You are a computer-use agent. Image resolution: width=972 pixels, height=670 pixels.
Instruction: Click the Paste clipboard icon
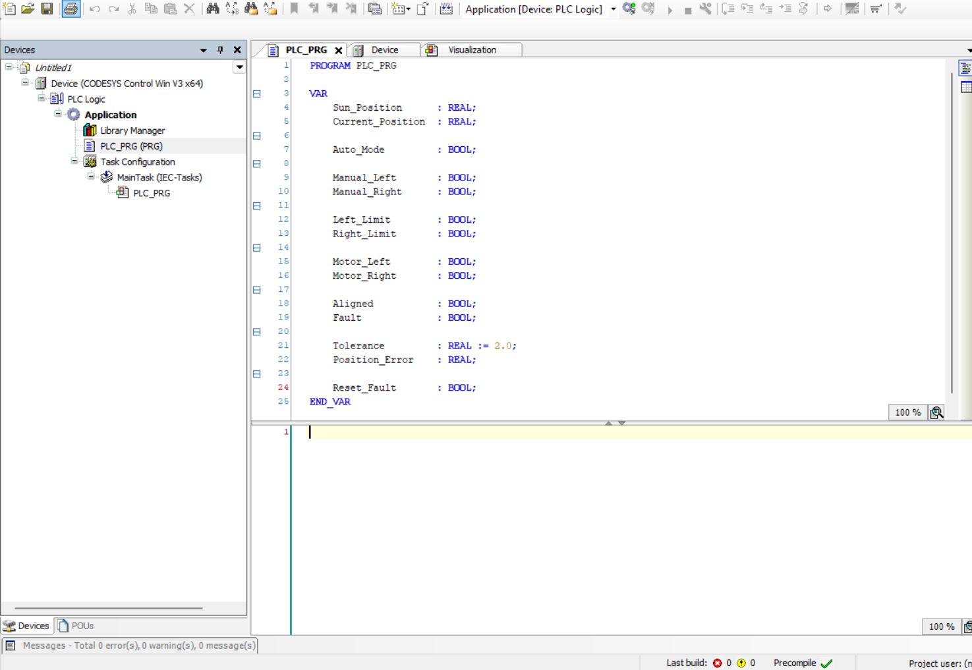tap(170, 9)
